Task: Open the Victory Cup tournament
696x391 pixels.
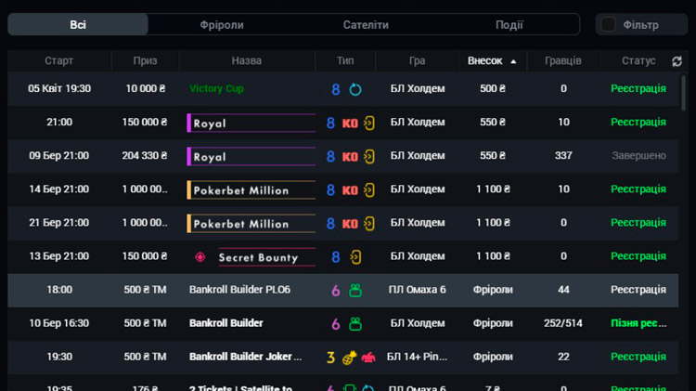Action: [222, 89]
